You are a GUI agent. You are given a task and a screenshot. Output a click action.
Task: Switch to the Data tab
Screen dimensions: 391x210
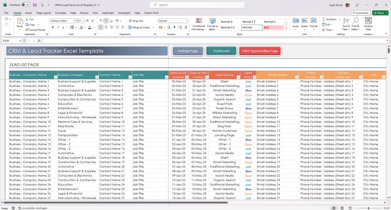point(73,13)
